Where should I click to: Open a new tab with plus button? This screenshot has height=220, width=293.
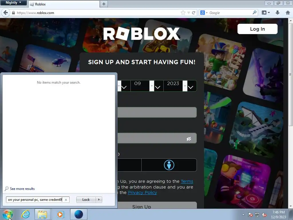(104, 4)
